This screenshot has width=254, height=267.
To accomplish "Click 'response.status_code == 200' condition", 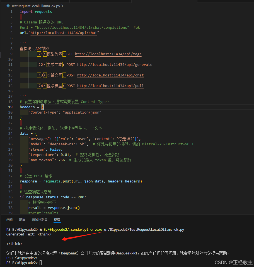I will click(x=55, y=197).
